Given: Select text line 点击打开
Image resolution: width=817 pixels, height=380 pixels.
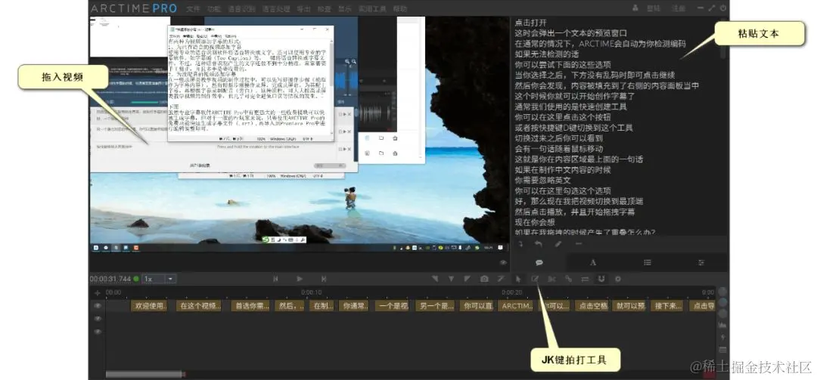Looking at the screenshot, I should point(530,23).
